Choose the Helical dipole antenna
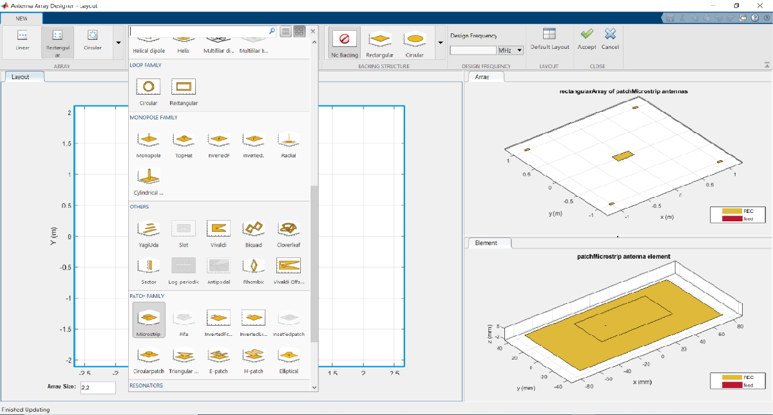This screenshot has width=773, height=415. pyautogui.click(x=149, y=46)
